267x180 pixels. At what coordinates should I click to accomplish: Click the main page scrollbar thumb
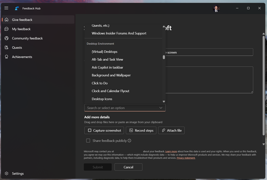[264, 86]
